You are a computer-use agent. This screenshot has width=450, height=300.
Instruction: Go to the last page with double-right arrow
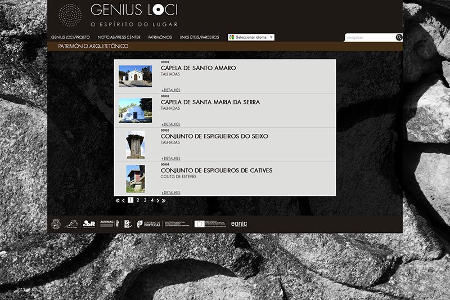tap(163, 200)
